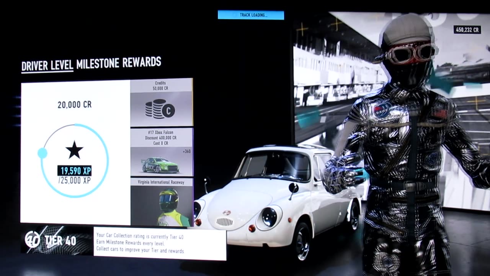Click the '#17 Xbox Falcon' reward title
This screenshot has height=276, width=490.
pyautogui.click(x=161, y=132)
